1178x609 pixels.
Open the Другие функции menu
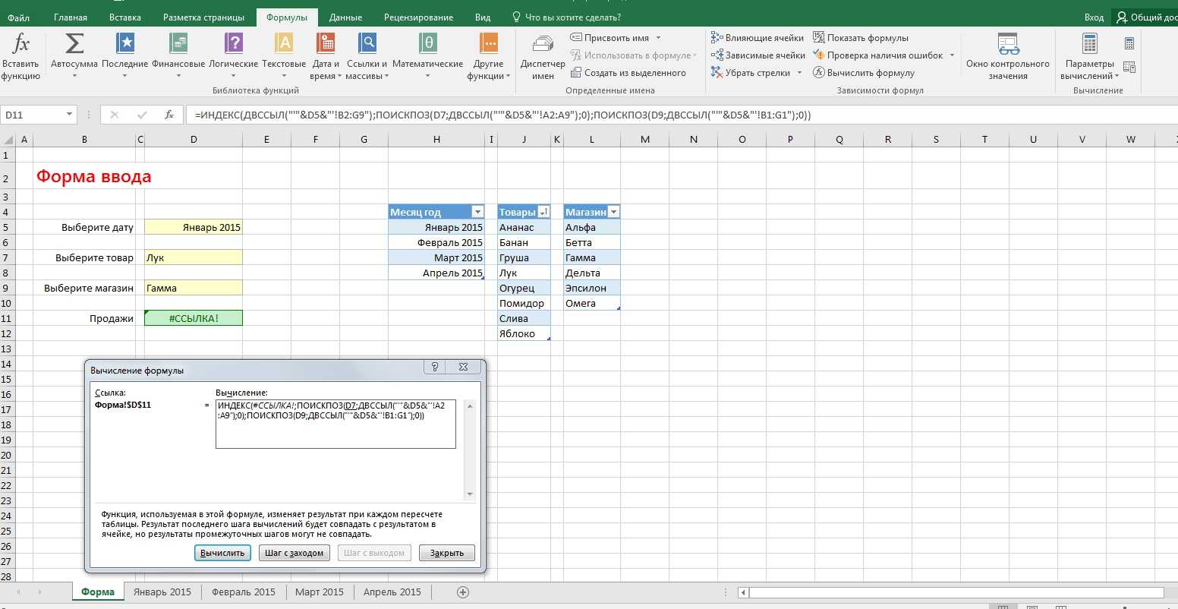(488, 57)
